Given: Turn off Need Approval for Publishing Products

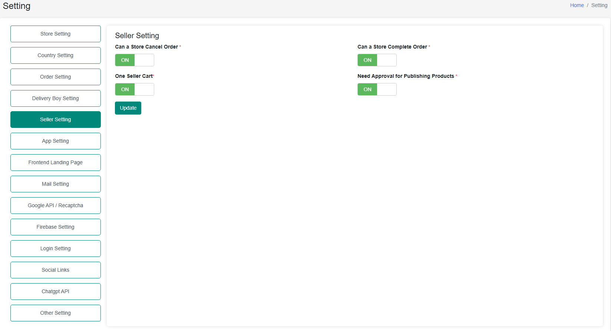Looking at the screenshot, I should 377,89.
